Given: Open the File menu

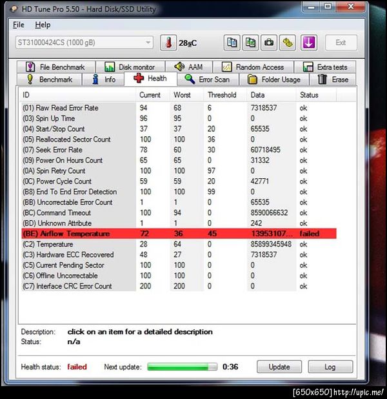Looking at the screenshot, I should (x=19, y=25).
